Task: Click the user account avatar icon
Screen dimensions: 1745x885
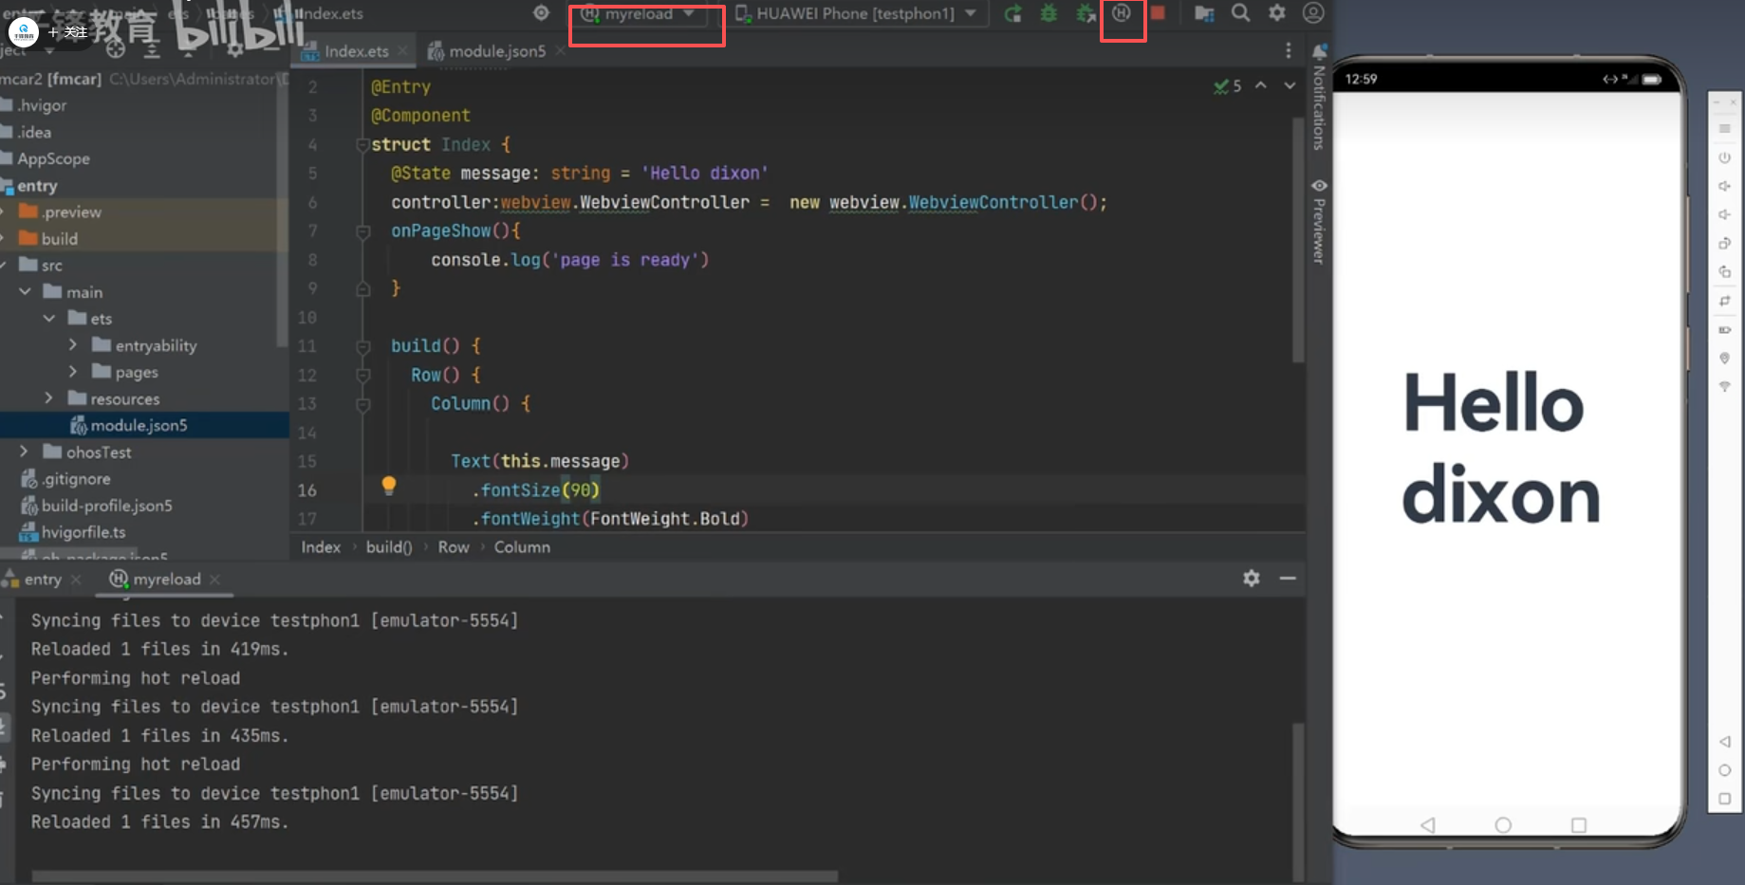Action: pyautogui.click(x=1313, y=13)
